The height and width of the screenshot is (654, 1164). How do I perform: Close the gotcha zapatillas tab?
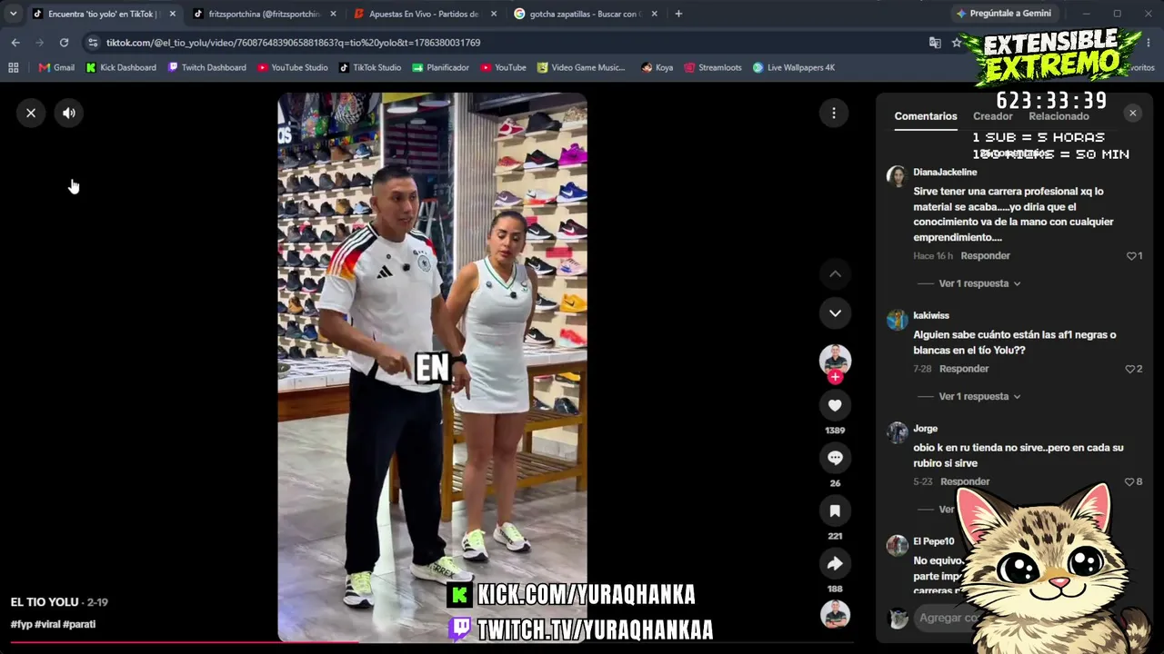coord(654,14)
